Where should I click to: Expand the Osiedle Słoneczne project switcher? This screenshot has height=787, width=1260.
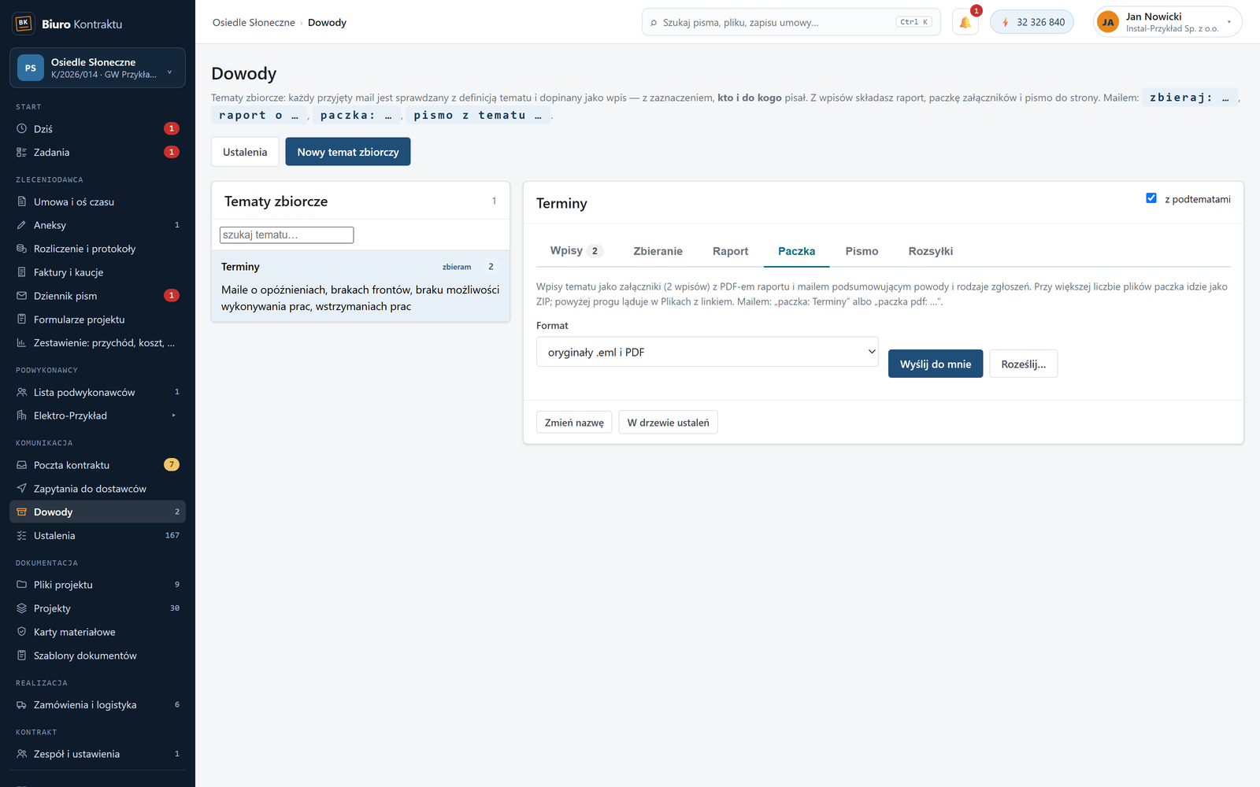(98, 68)
